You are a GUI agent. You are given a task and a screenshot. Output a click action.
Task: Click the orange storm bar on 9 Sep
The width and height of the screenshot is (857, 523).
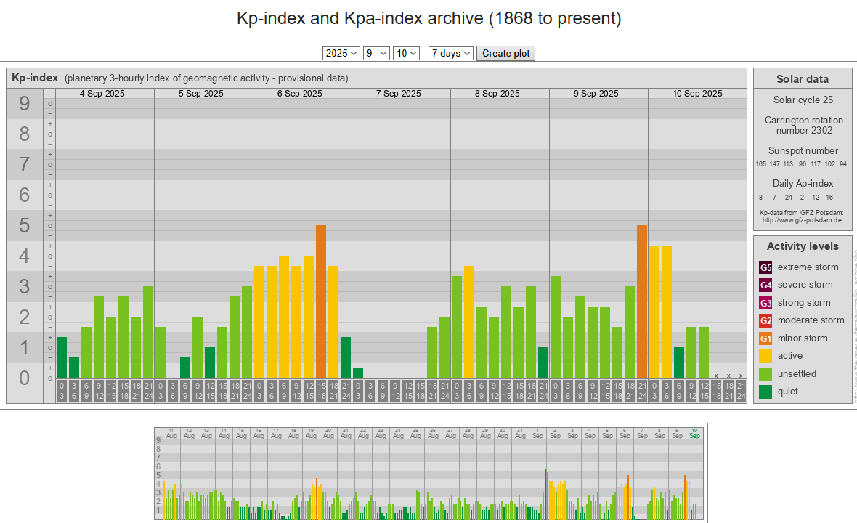tap(642, 301)
